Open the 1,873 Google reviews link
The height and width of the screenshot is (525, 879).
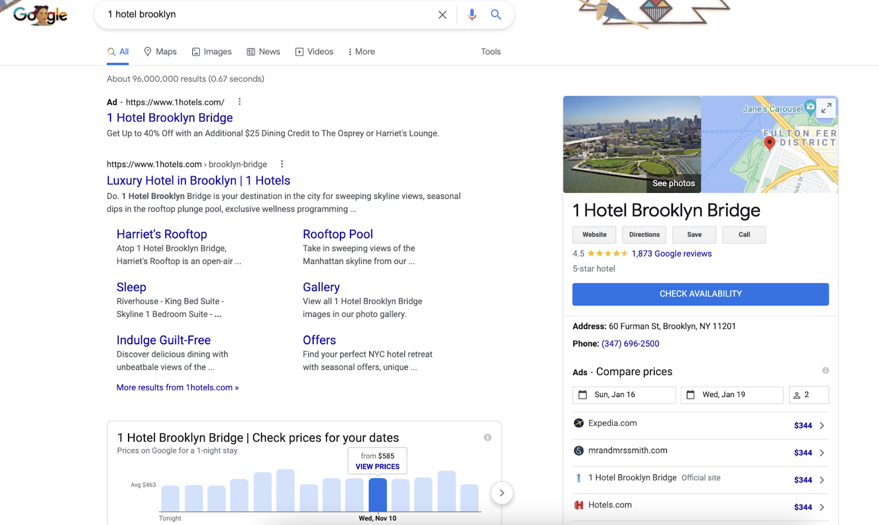click(671, 254)
